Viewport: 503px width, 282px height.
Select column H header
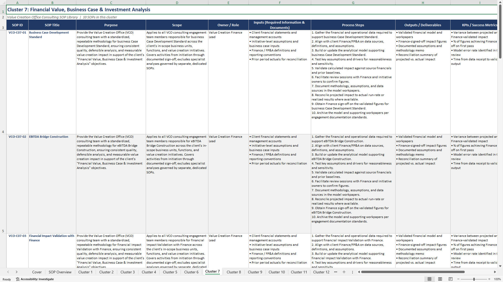pyautogui.click(x=423, y=3)
